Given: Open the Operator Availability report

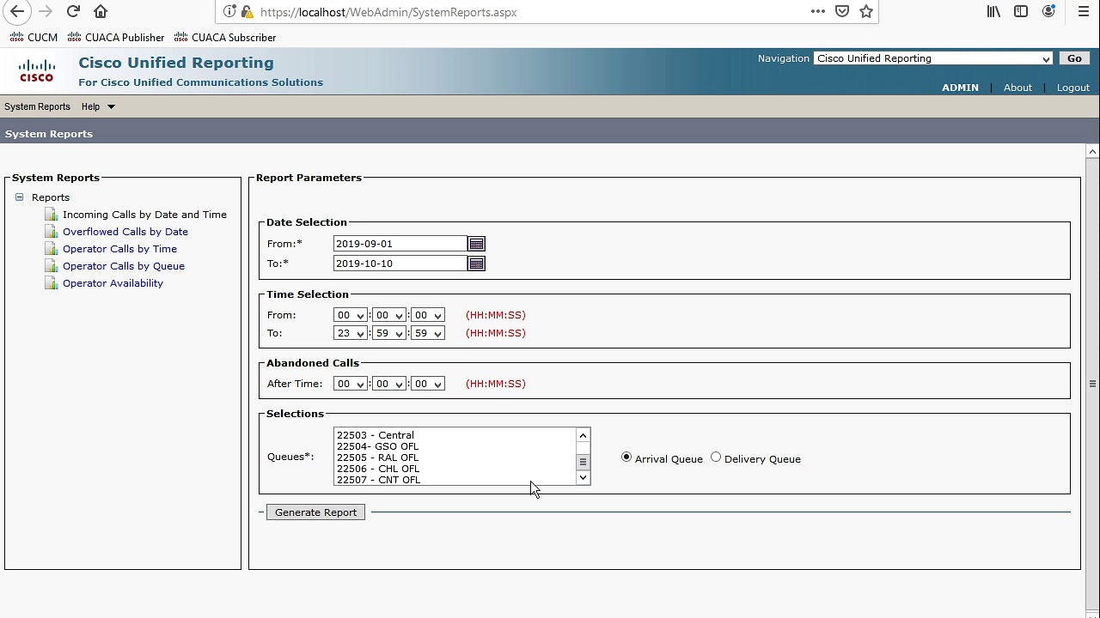Looking at the screenshot, I should [113, 283].
